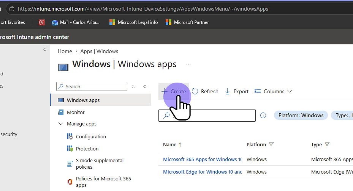Click the Refresh circular arrow icon
The height and width of the screenshot is (191, 353).
pyautogui.click(x=195, y=91)
